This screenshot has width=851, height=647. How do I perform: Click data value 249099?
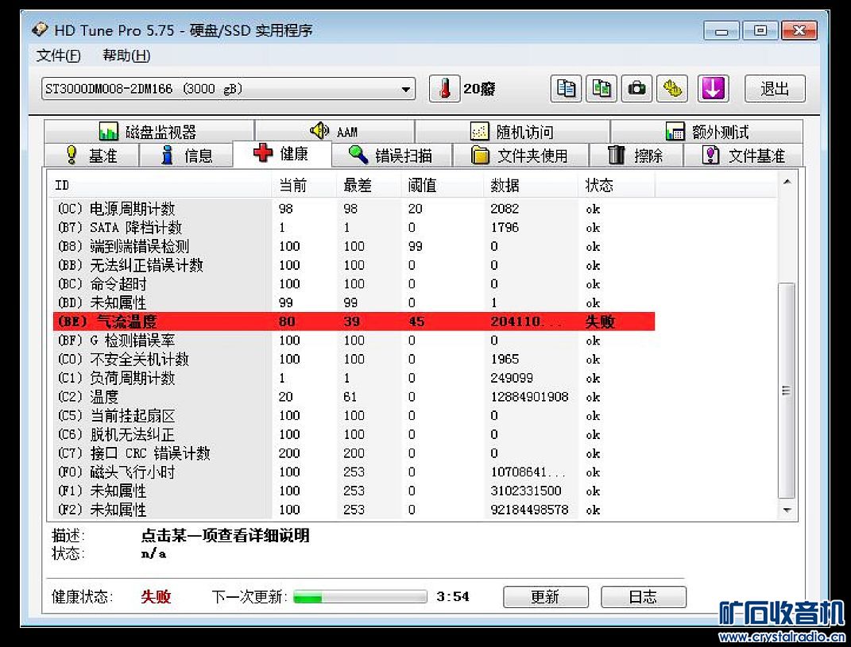click(x=512, y=378)
